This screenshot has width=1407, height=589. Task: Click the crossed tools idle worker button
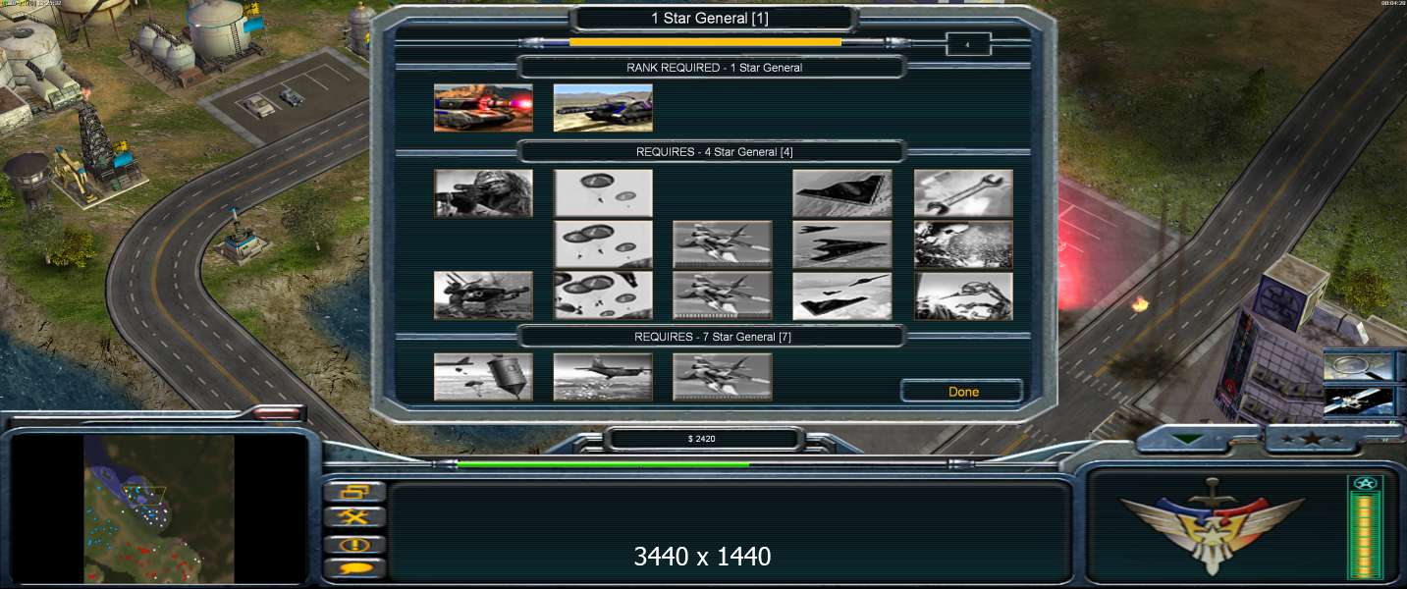354,517
